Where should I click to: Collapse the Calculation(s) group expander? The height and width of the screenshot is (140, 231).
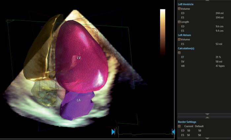[x=179, y=53]
